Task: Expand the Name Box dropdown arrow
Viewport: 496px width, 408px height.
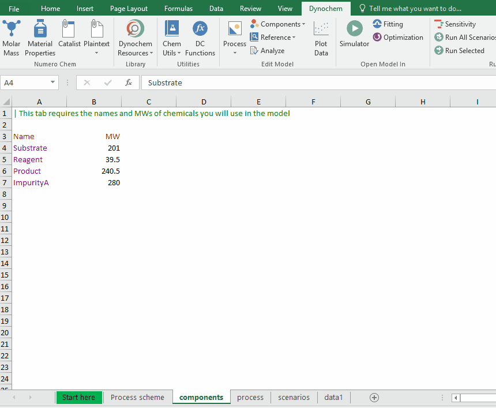Action: click(x=53, y=83)
